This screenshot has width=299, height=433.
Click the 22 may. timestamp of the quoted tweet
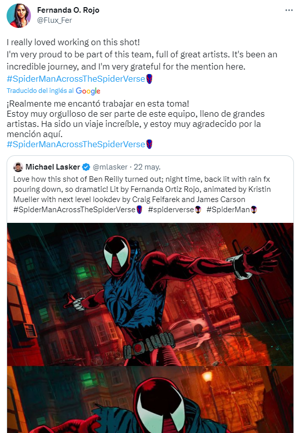147,167
